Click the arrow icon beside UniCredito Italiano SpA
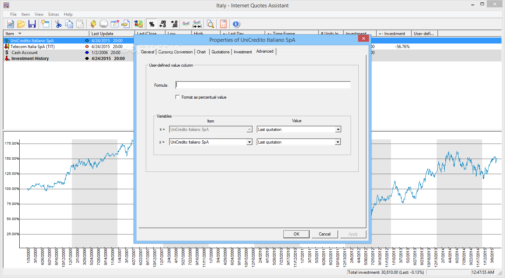This screenshot has height=278, width=505. click(x=7, y=41)
